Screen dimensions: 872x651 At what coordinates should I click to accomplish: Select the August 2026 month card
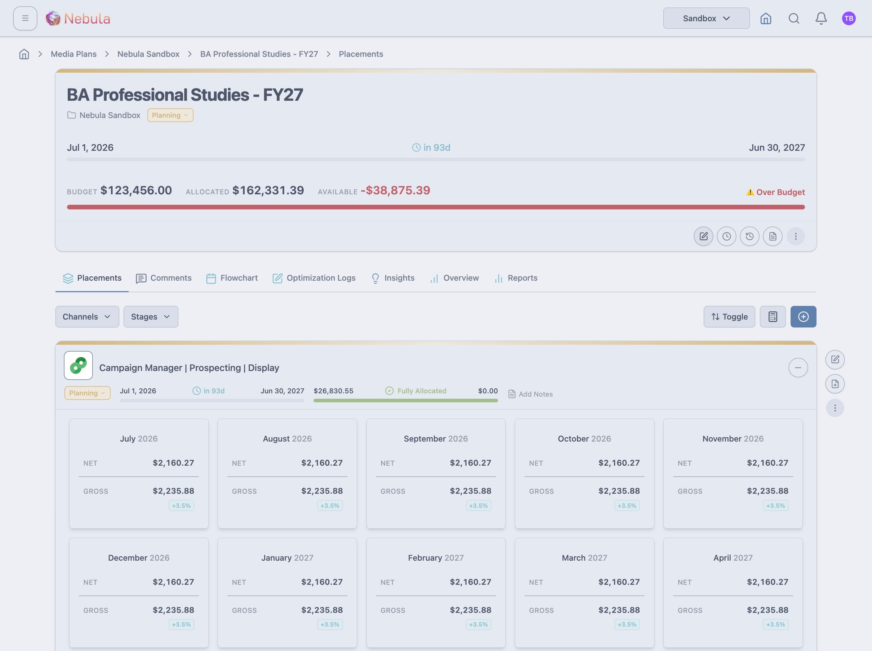click(287, 474)
